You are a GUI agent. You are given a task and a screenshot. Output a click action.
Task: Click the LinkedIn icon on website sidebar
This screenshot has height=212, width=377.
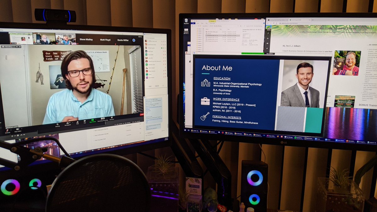coord(268,38)
